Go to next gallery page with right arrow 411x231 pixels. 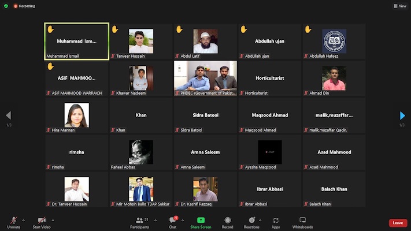coord(402,115)
